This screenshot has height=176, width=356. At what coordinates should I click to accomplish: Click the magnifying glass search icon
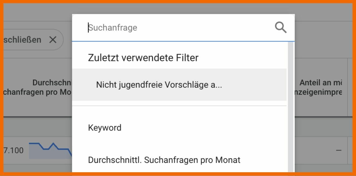point(281,27)
